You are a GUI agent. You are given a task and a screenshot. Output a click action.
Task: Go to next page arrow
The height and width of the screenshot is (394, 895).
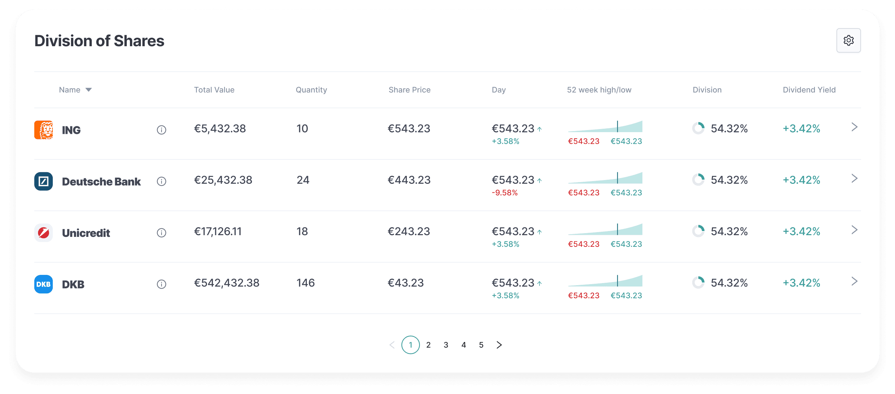click(x=499, y=345)
